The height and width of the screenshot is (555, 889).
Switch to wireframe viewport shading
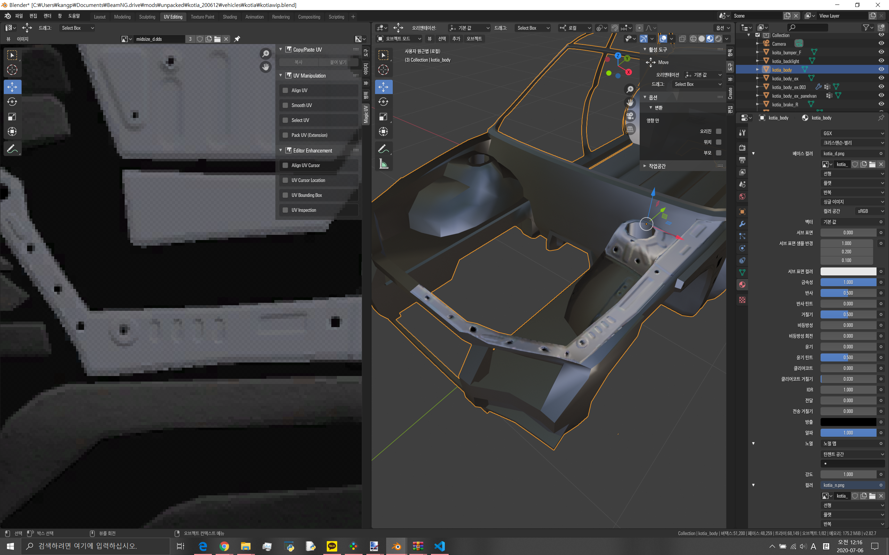[x=693, y=39]
